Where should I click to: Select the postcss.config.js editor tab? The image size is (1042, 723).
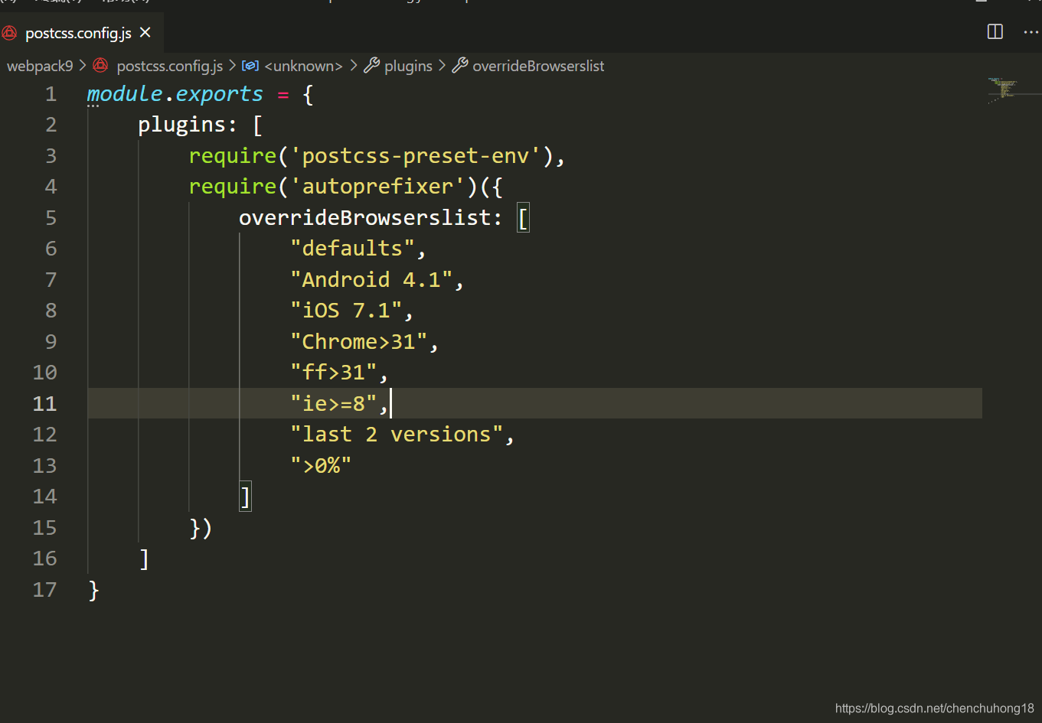point(77,31)
